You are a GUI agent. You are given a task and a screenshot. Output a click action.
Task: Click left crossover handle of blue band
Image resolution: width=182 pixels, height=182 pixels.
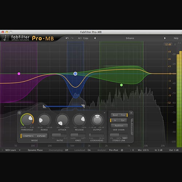[44, 106]
